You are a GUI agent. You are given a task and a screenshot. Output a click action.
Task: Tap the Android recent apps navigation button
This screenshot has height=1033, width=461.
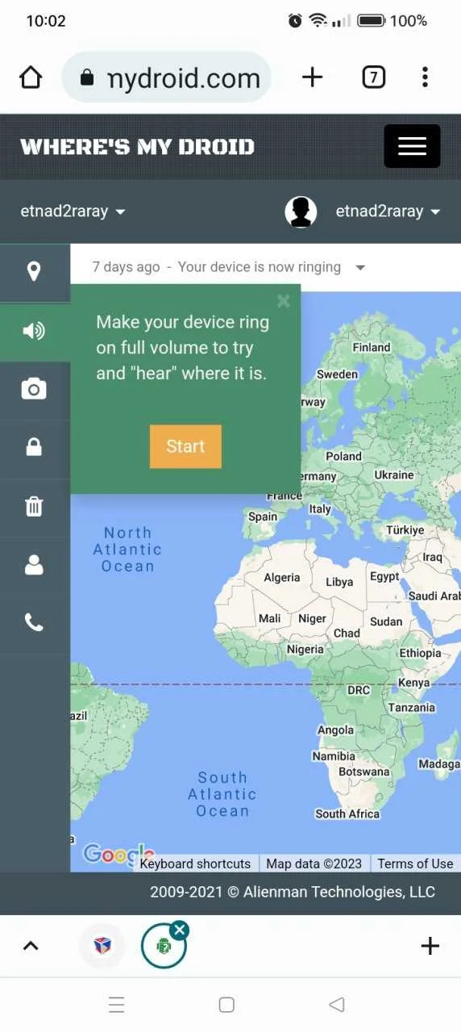click(x=117, y=1005)
